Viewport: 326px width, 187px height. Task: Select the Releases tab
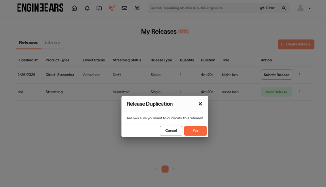pyautogui.click(x=28, y=42)
